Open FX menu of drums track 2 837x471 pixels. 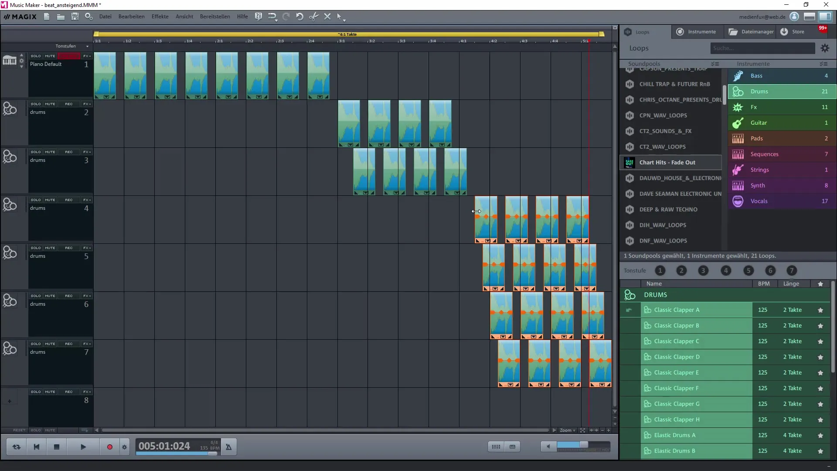point(87,104)
